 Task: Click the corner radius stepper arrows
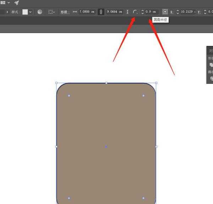point(143,12)
